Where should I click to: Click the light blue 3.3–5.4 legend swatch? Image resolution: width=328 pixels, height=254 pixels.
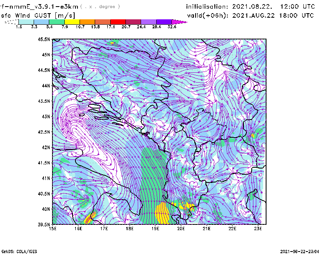coord(41,22)
